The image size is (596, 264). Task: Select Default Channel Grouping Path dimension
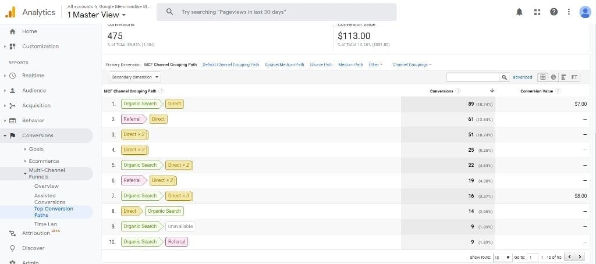click(x=230, y=65)
